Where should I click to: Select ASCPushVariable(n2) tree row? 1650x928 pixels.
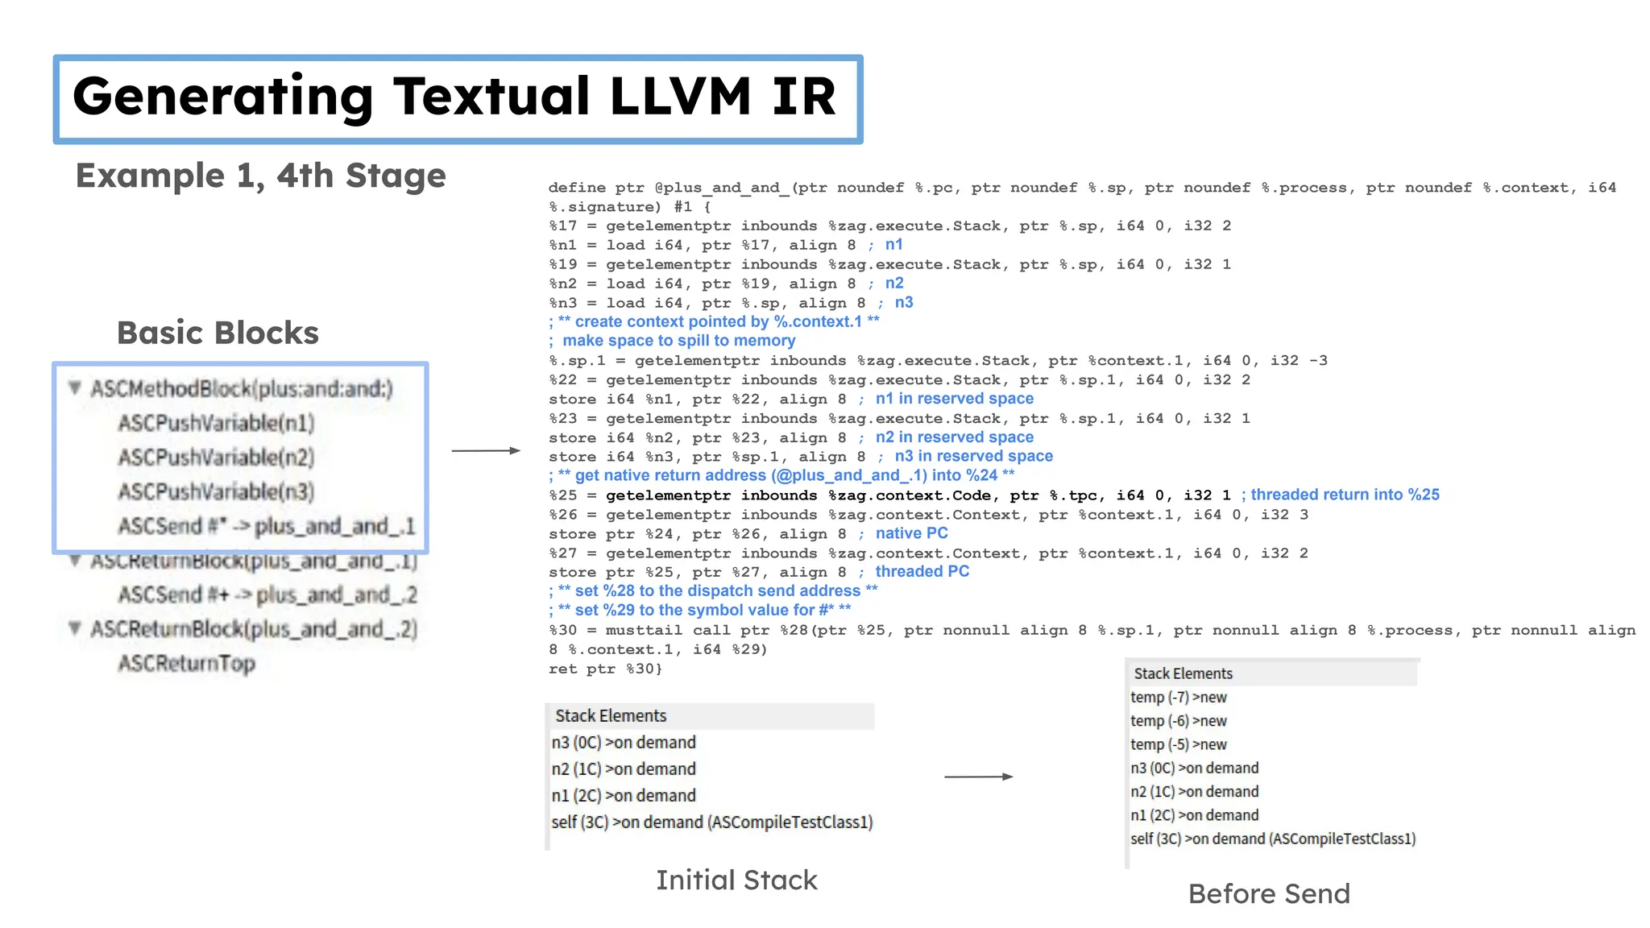[216, 458]
